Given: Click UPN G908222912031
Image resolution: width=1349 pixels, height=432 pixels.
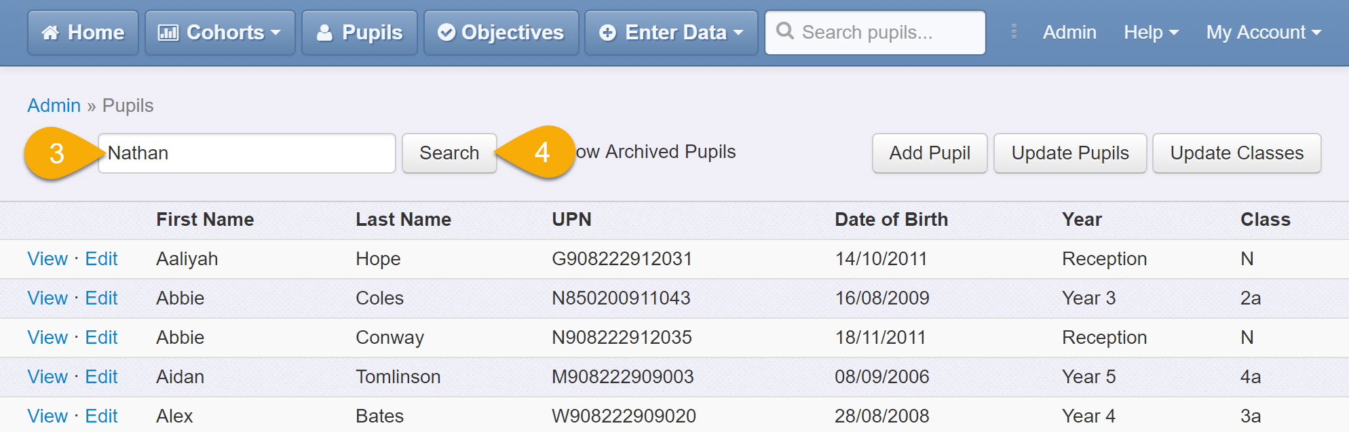Looking at the screenshot, I should coord(622,259).
